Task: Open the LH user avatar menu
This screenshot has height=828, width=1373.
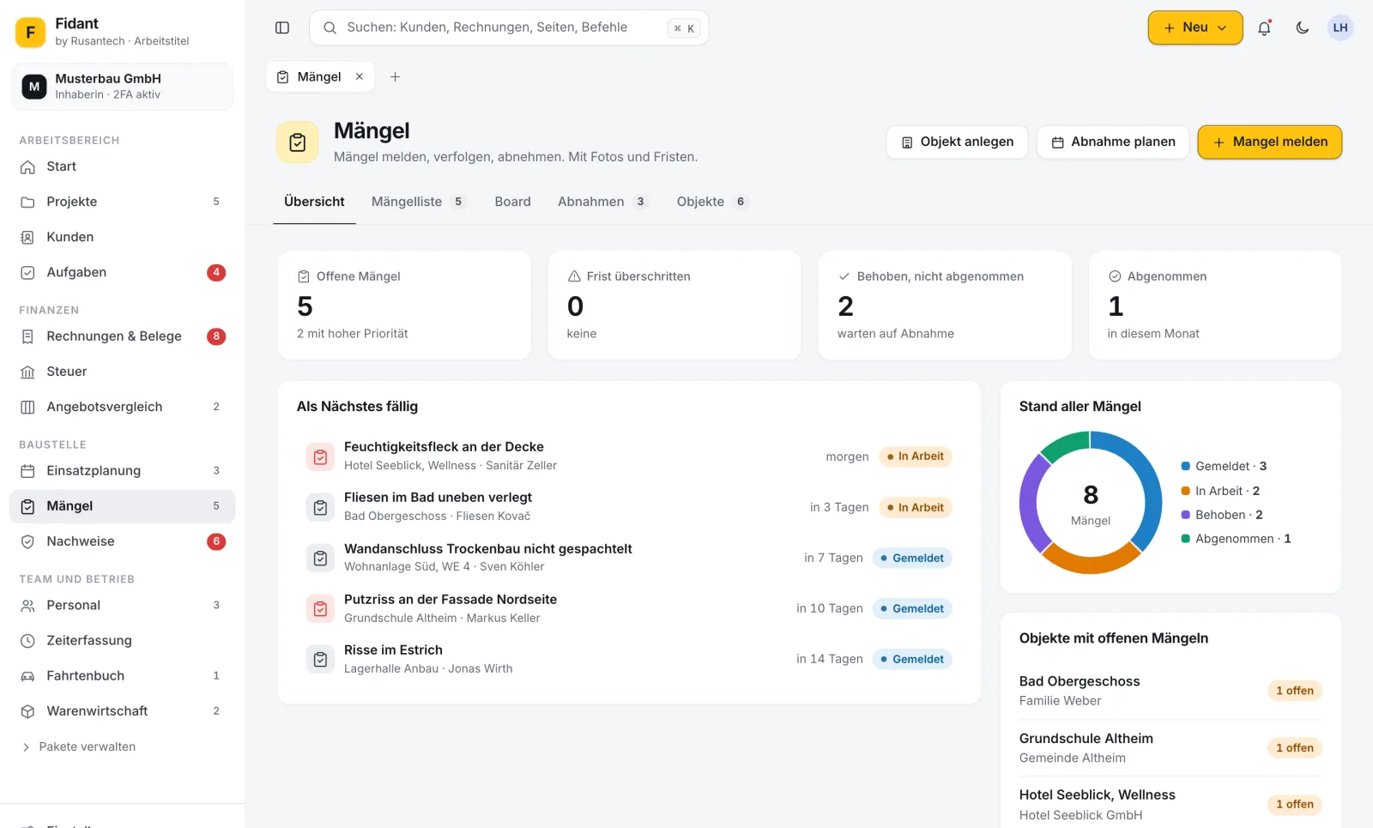Action: tap(1340, 27)
